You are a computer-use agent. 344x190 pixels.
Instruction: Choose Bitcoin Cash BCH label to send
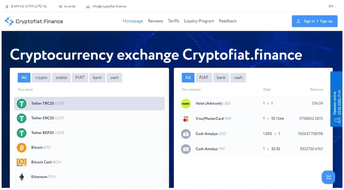46,162
